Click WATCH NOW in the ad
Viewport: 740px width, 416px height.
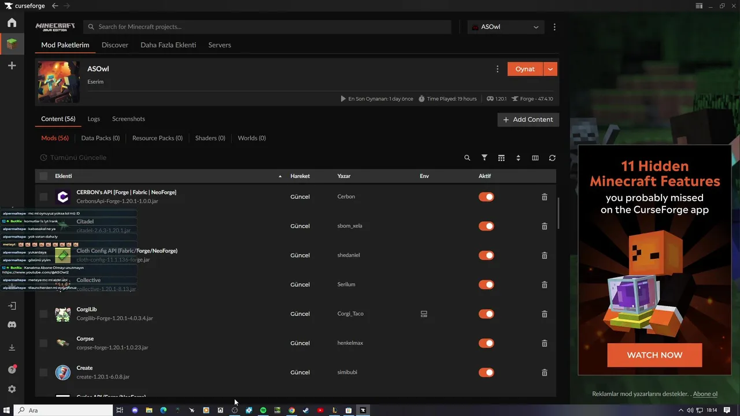tap(654, 355)
